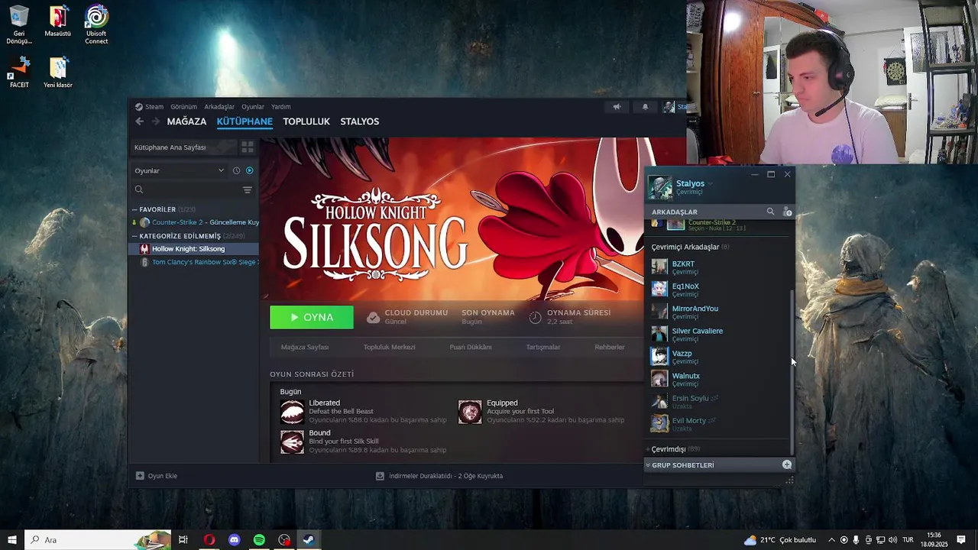Launch FACEIT from the desktop
This screenshot has height=550, width=978.
tap(19, 73)
